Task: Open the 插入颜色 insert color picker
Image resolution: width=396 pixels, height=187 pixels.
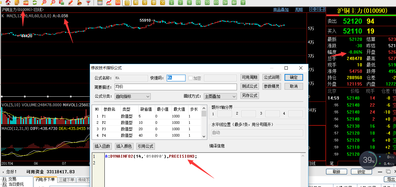Action: click(x=124, y=146)
